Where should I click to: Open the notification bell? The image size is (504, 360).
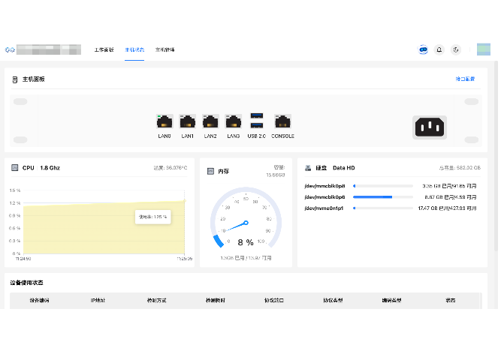point(439,50)
